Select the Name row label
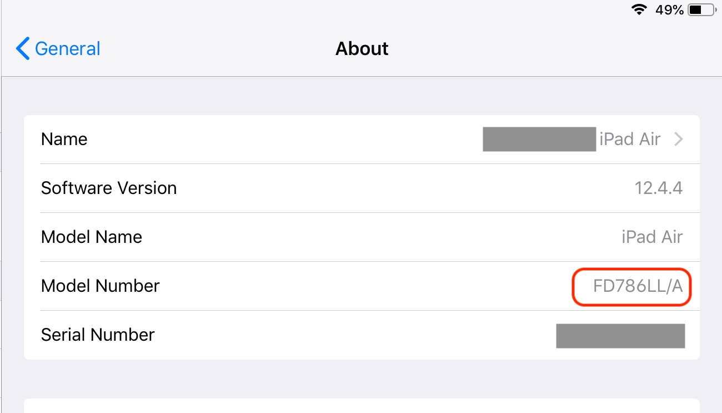722x413 pixels. point(64,140)
